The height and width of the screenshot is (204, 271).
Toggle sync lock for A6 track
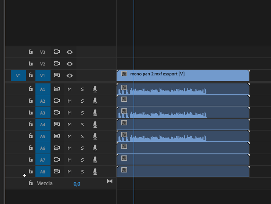[x=57, y=148]
